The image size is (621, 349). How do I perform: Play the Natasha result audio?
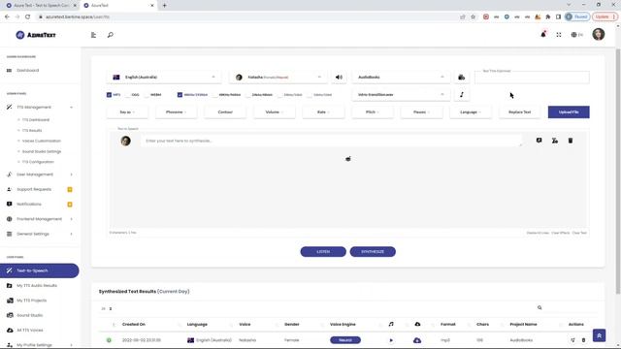click(391, 340)
